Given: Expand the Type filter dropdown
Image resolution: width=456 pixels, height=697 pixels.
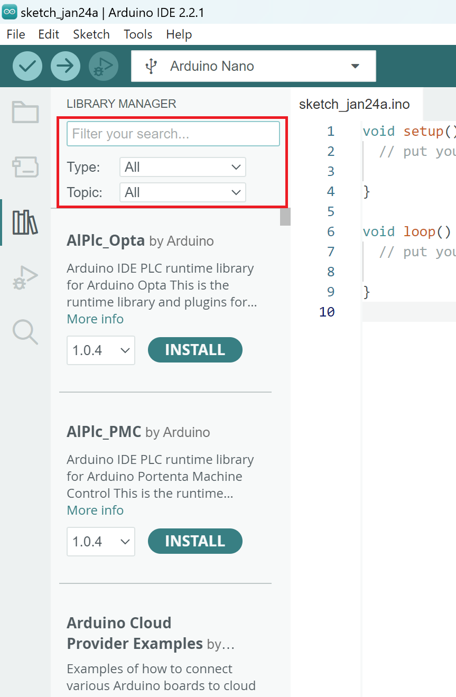Looking at the screenshot, I should 183,167.
